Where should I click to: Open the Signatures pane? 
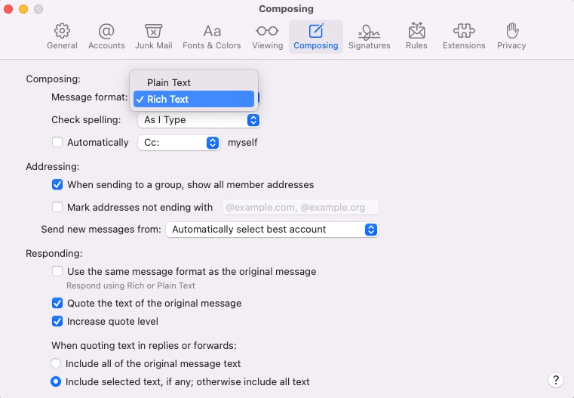[369, 36]
